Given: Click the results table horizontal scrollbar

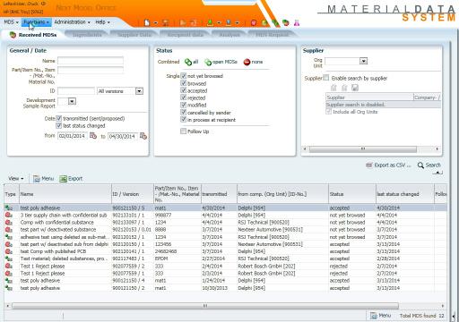Looking at the screenshot, I should pos(205,306).
